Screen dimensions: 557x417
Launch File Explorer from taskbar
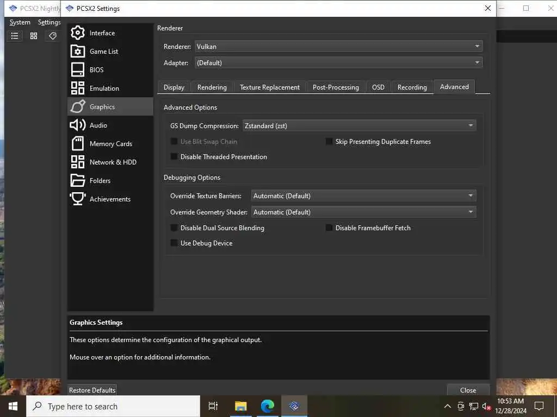tap(240, 406)
